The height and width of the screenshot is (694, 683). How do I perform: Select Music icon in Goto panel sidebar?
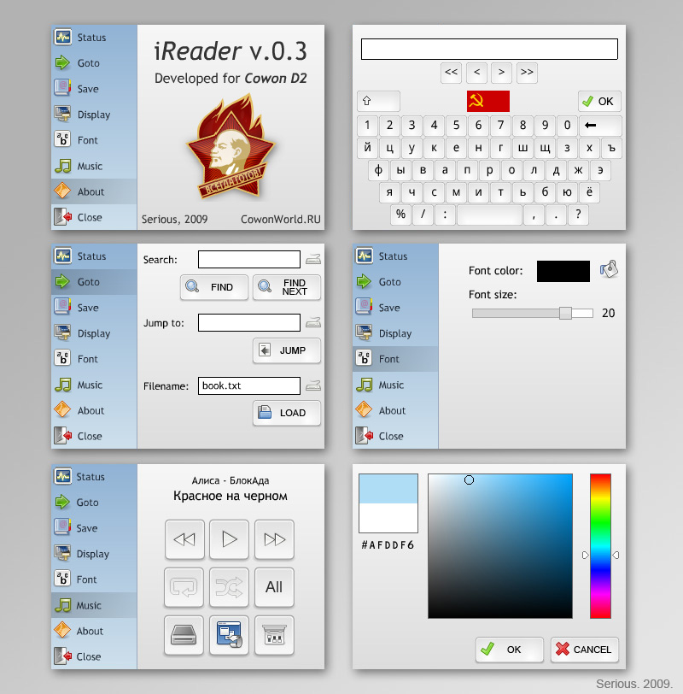(63, 385)
